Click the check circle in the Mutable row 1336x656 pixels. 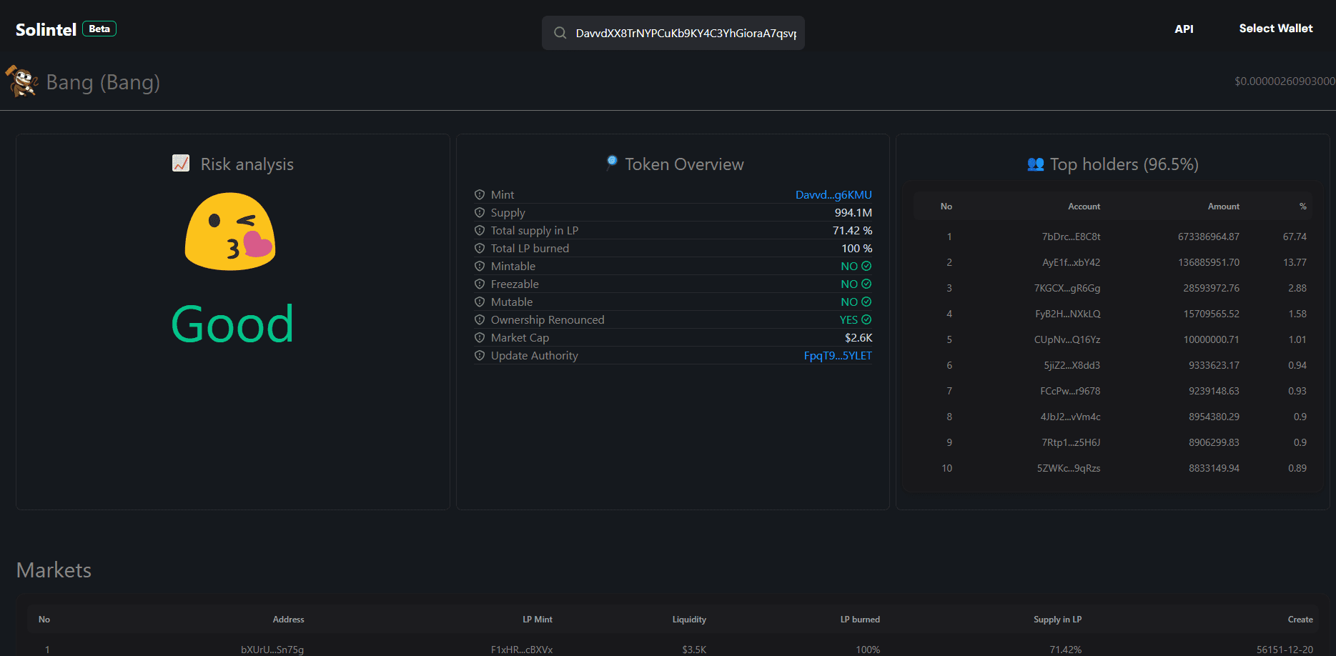[x=866, y=302]
